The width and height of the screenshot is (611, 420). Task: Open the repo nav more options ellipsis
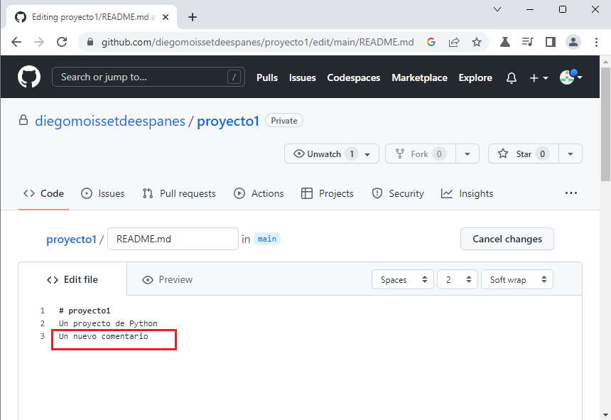571,193
